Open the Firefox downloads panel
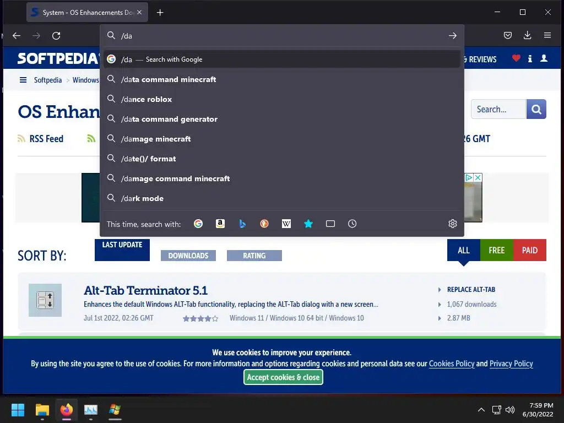The width and height of the screenshot is (564, 423). pyautogui.click(x=527, y=35)
